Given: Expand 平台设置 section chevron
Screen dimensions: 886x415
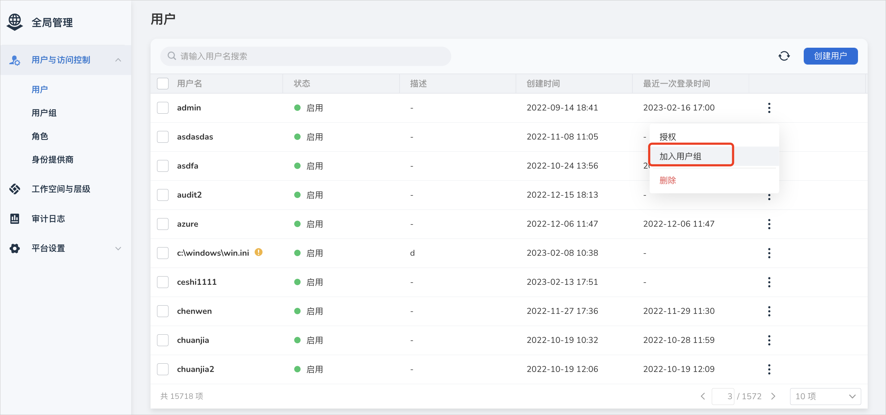Looking at the screenshot, I should (x=118, y=248).
